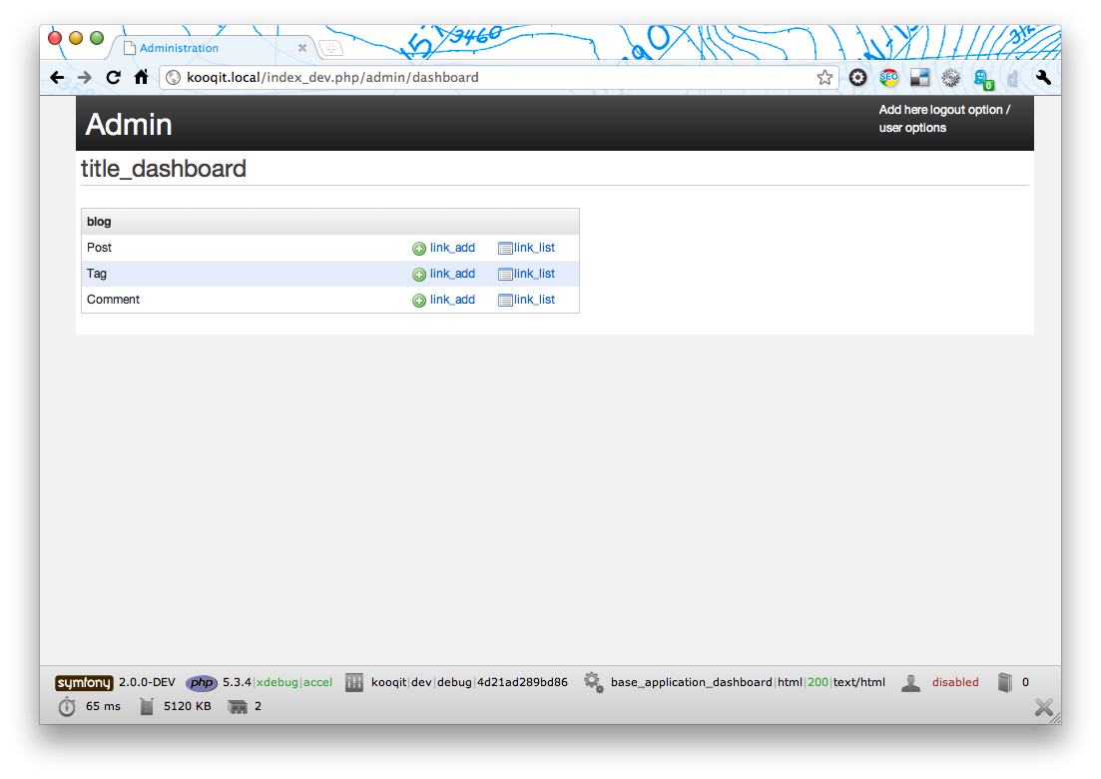Open the timer icon showing 65 ms
This screenshot has width=1101, height=779.
tap(67, 707)
